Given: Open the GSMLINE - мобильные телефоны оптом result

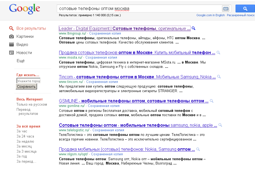Looking at the screenshot, I should pos(134,101).
